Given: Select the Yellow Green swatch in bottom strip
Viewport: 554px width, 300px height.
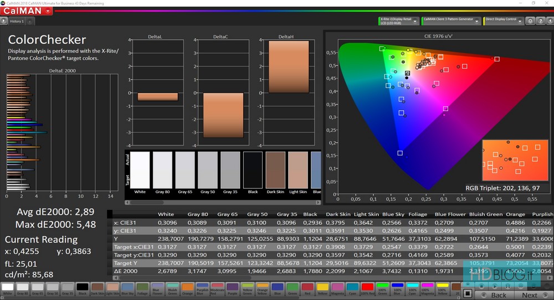Looking at the screenshot, I should [247, 289].
